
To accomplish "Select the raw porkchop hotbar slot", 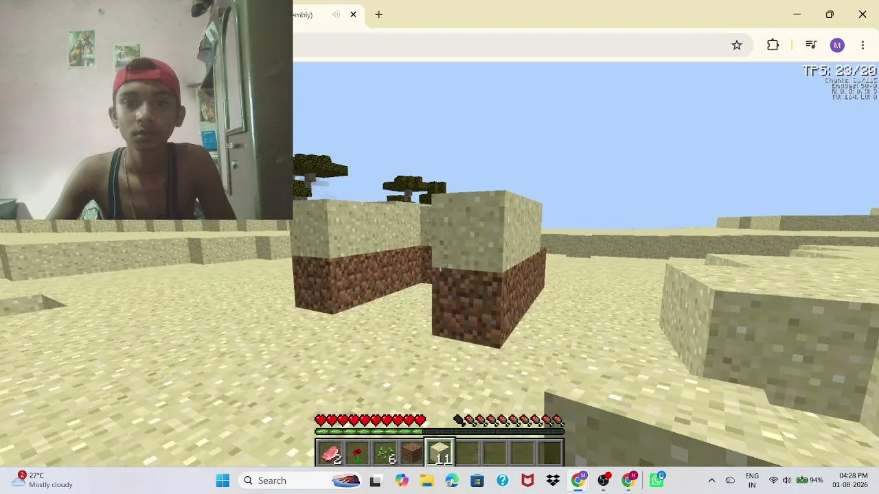I will [330, 453].
